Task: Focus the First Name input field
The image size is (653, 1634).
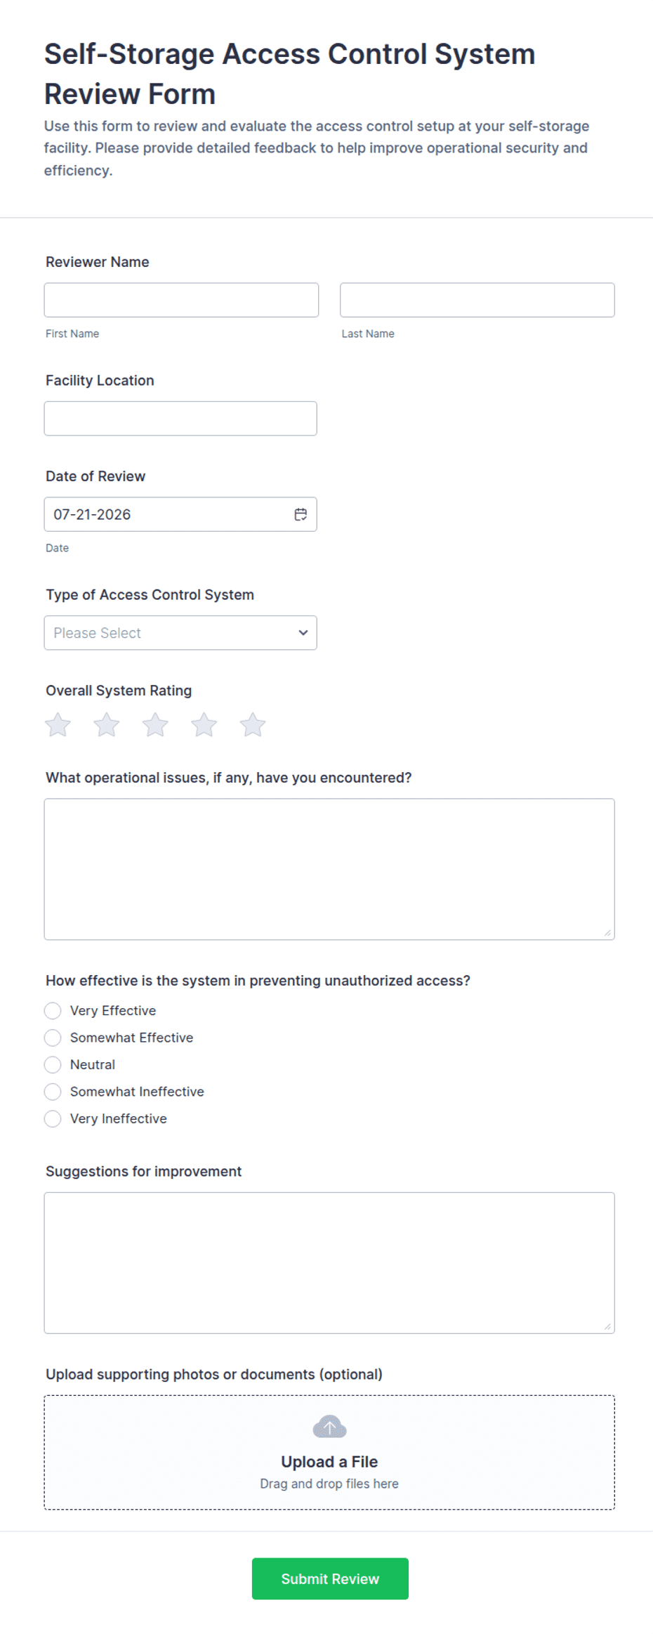Action: click(x=181, y=300)
